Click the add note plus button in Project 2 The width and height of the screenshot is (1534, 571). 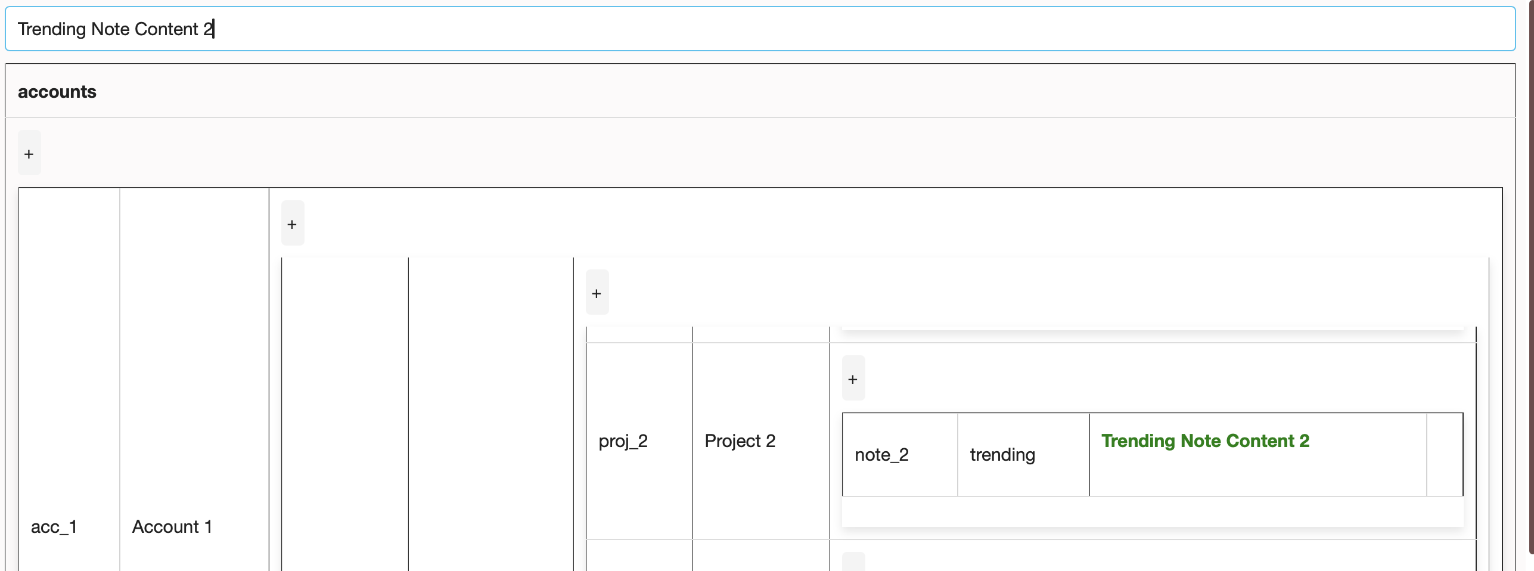tap(853, 378)
